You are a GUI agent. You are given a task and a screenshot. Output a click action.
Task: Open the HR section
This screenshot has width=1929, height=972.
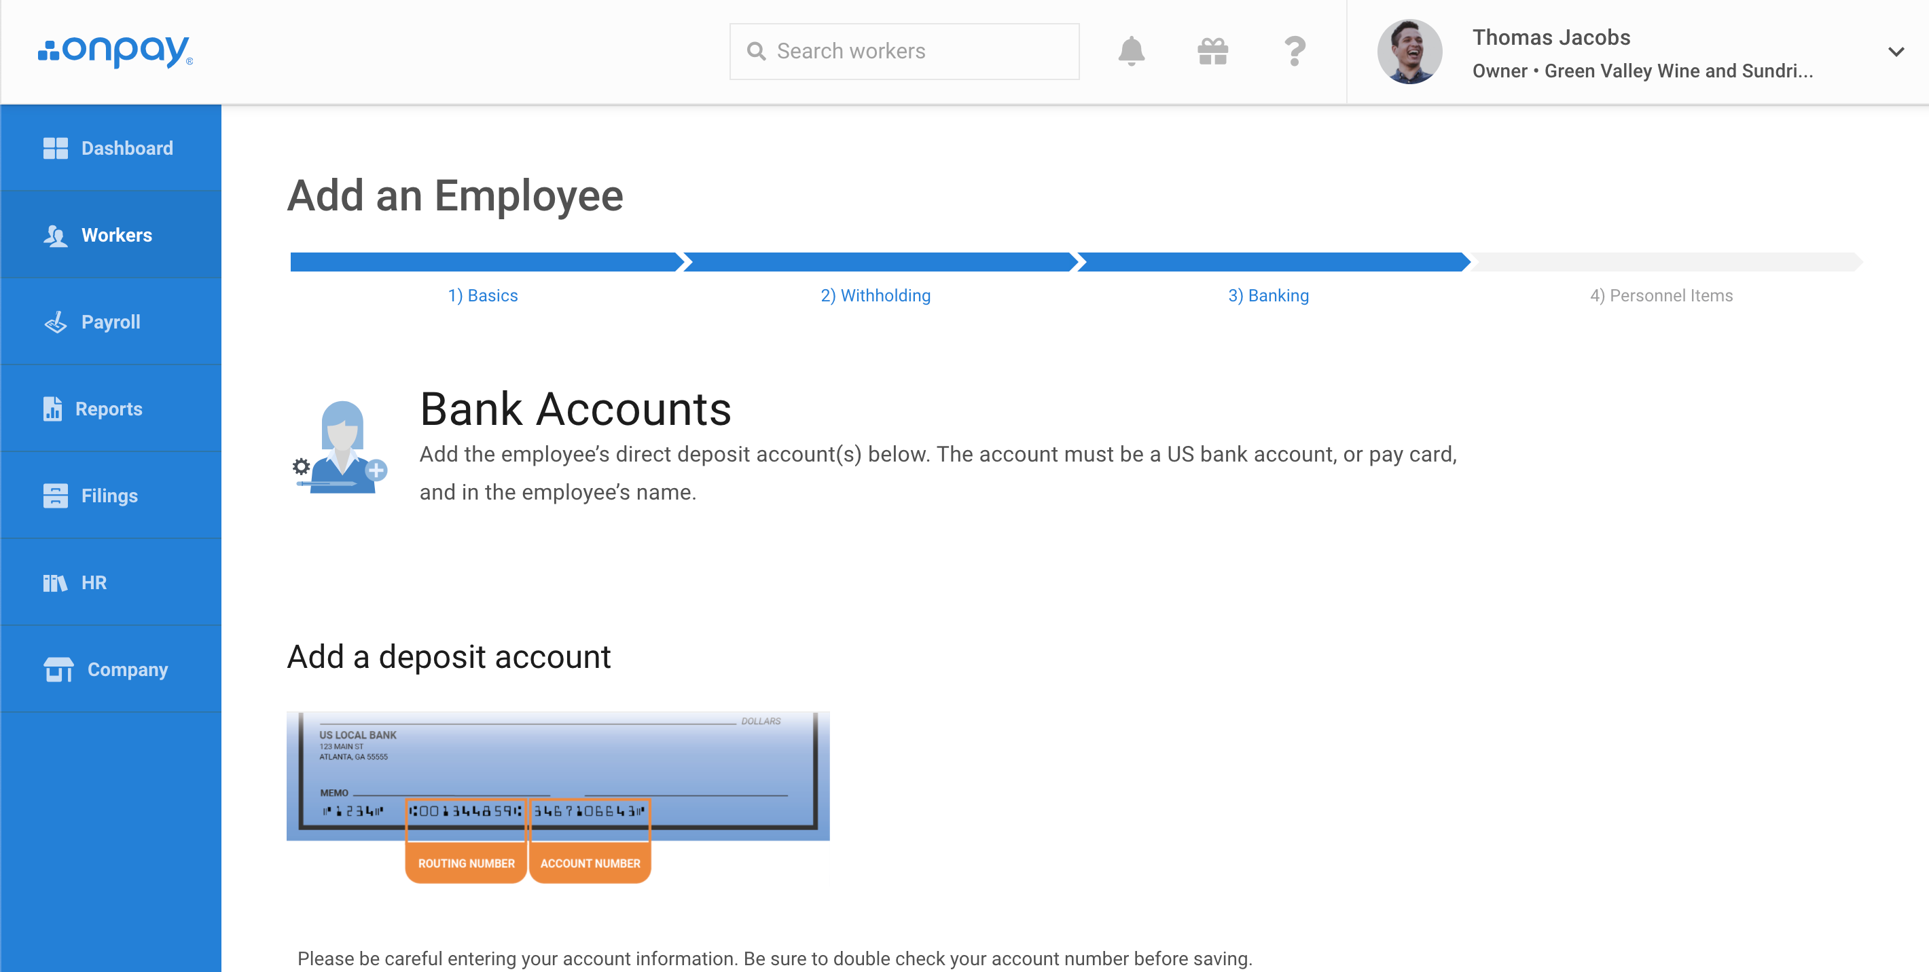click(111, 582)
